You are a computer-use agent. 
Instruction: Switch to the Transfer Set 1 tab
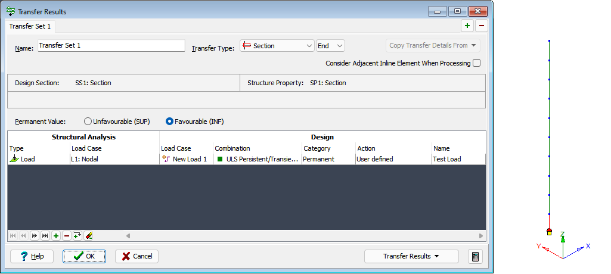tap(30, 26)
